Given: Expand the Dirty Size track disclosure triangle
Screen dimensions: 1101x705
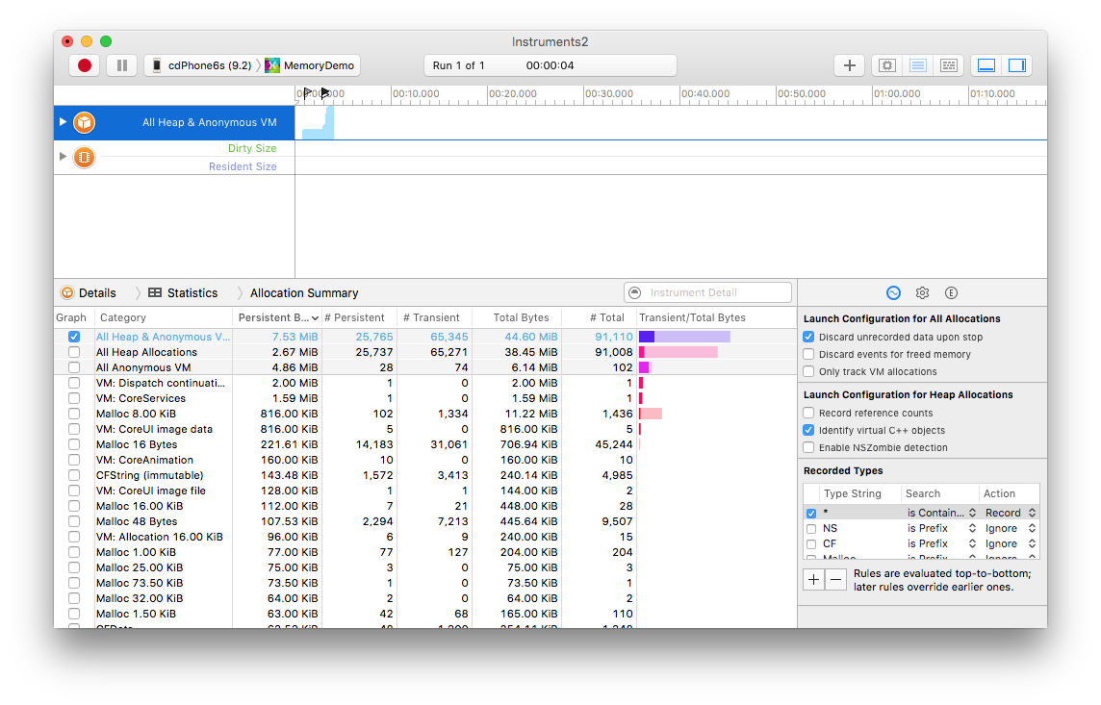Looking at the screenshot, I should click(62, 156).
